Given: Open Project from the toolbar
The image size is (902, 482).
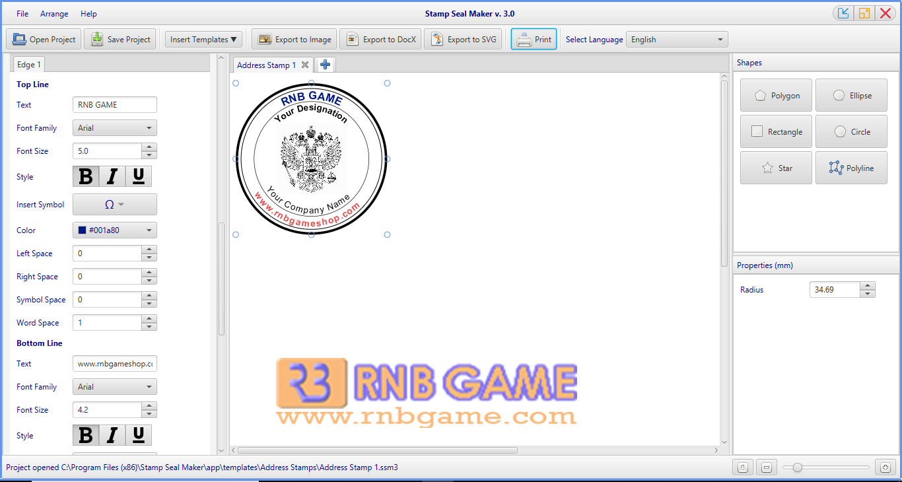Looking at the screenshot, I should point(44,40).
